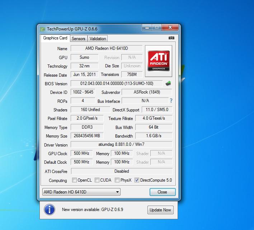Click the Update Now button
This screenshot has width=254, height=230.
tap(160, 210)
